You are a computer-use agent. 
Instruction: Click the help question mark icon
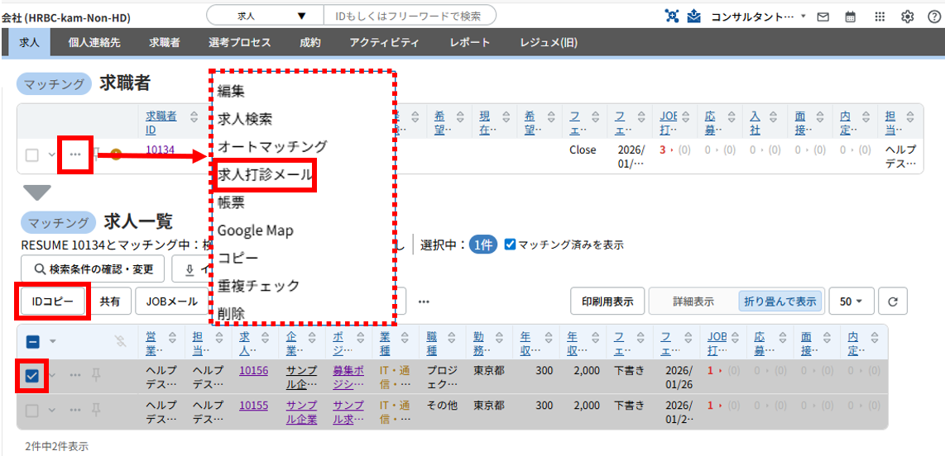(934, 17)
